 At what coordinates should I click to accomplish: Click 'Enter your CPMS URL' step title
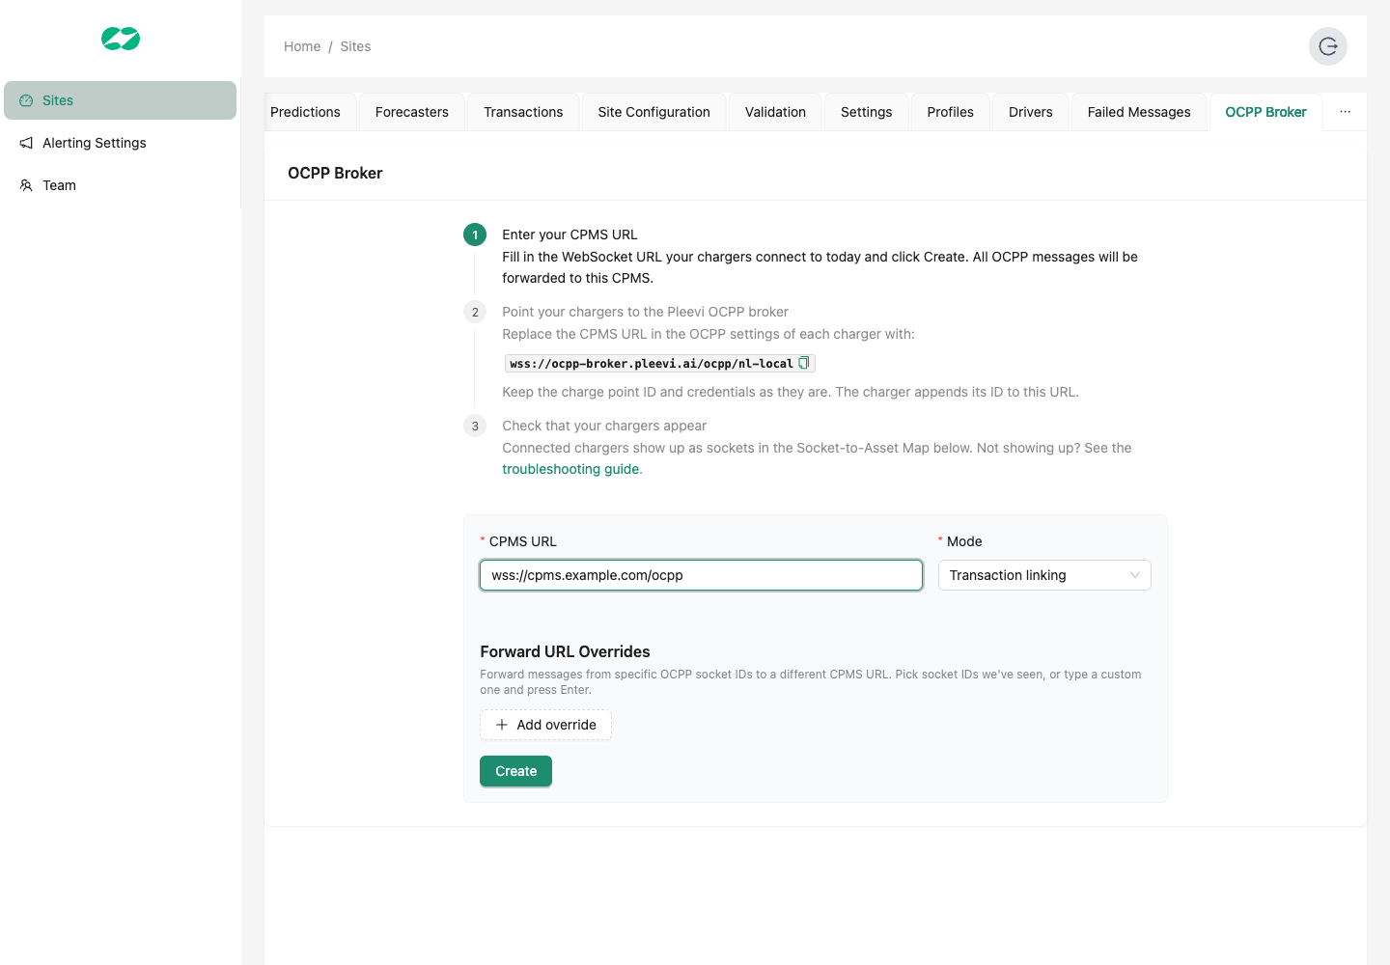[570, 234]
